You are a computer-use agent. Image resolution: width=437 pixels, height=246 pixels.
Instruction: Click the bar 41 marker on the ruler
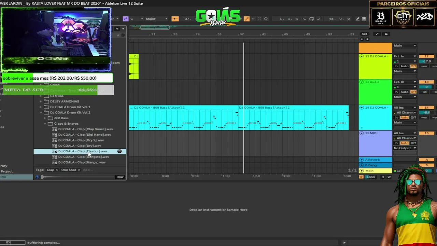264,34
